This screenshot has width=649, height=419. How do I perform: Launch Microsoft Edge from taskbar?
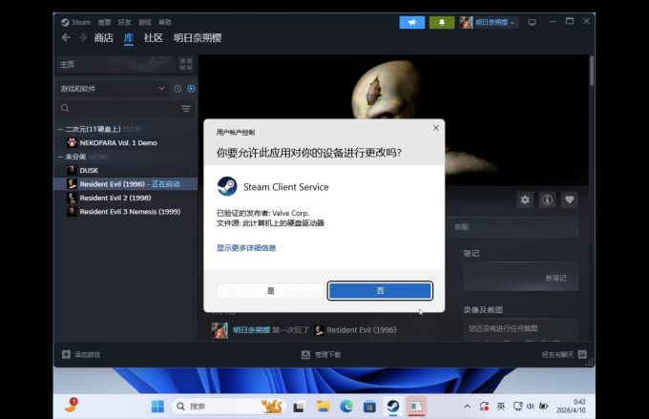[x=346, y=407]
